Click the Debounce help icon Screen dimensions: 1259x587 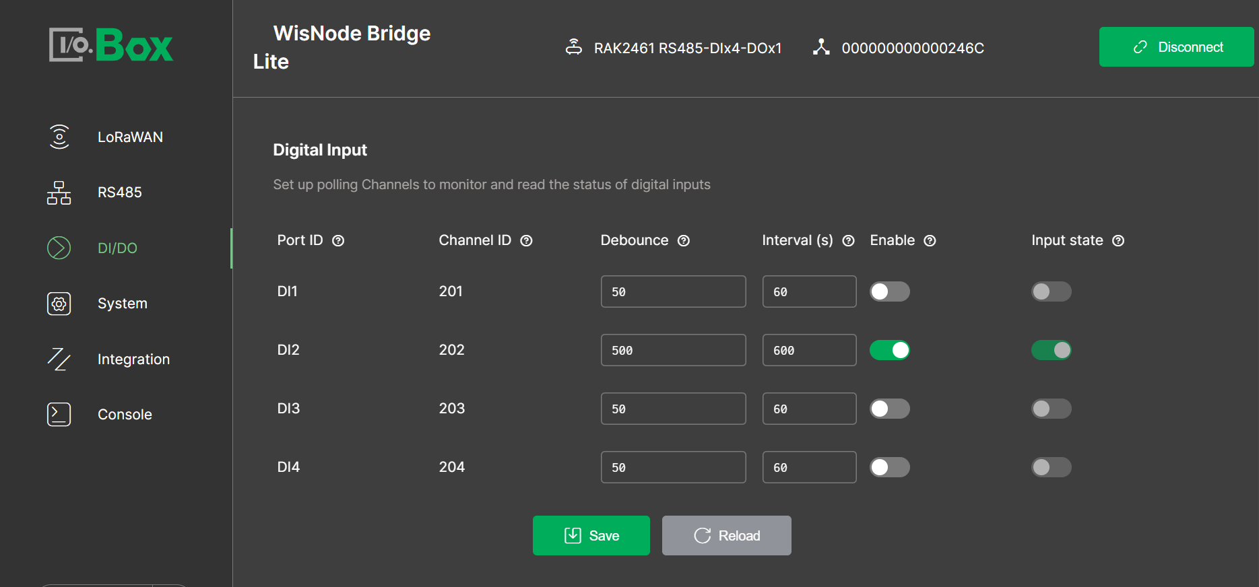[684, 241]
